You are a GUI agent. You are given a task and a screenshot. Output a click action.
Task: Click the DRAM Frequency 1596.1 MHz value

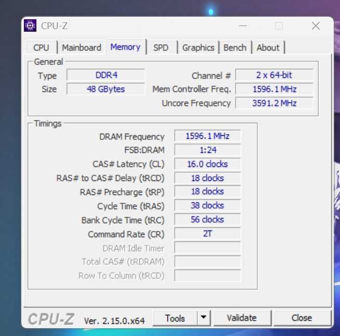tap(207, 136)
